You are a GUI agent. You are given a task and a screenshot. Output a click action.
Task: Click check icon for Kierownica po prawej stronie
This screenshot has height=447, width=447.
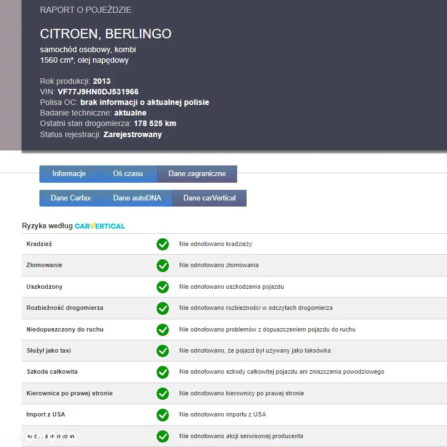(x=163, y=393)
